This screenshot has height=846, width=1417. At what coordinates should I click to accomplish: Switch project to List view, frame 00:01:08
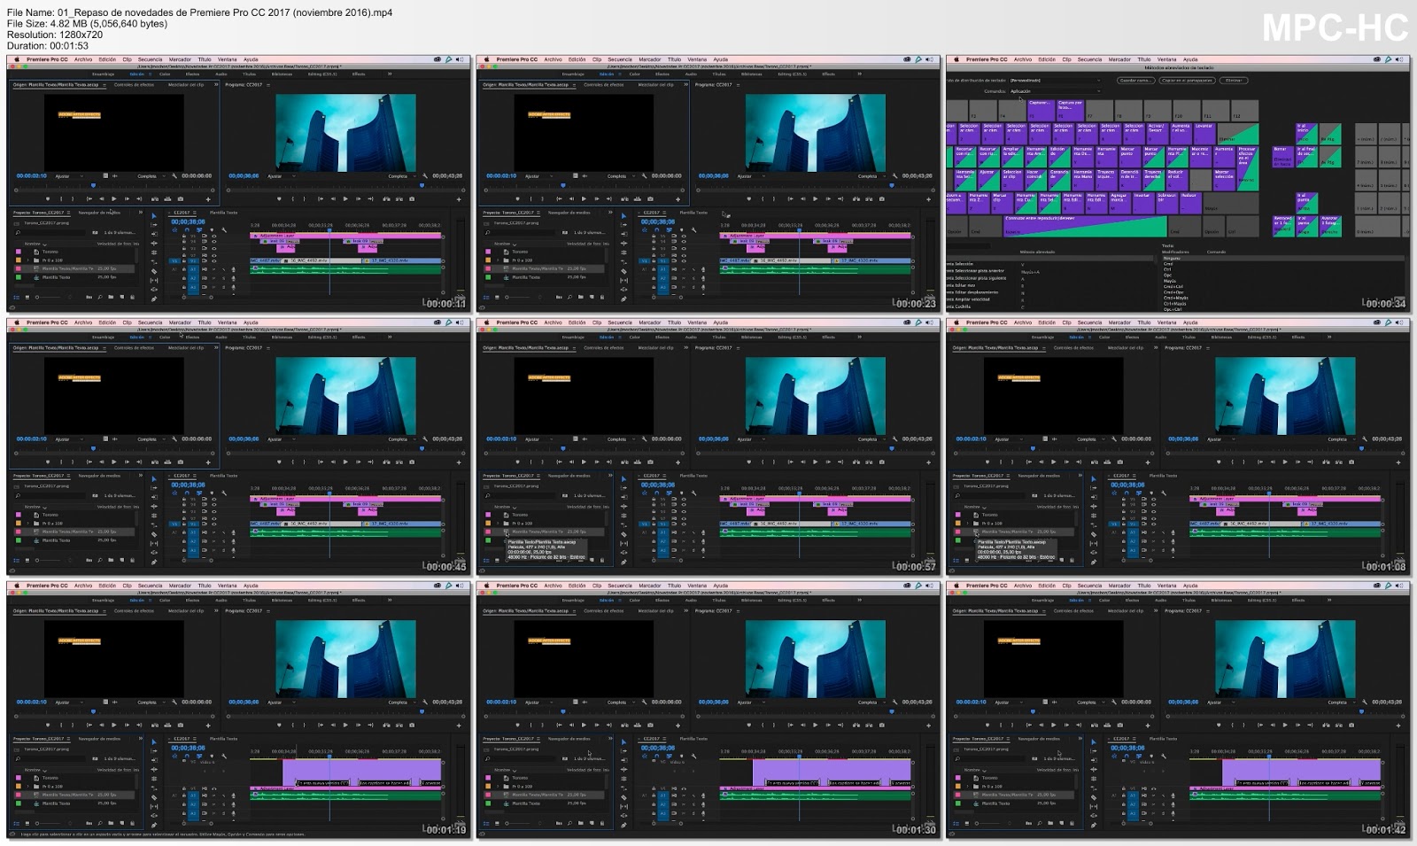coord(955,560)
